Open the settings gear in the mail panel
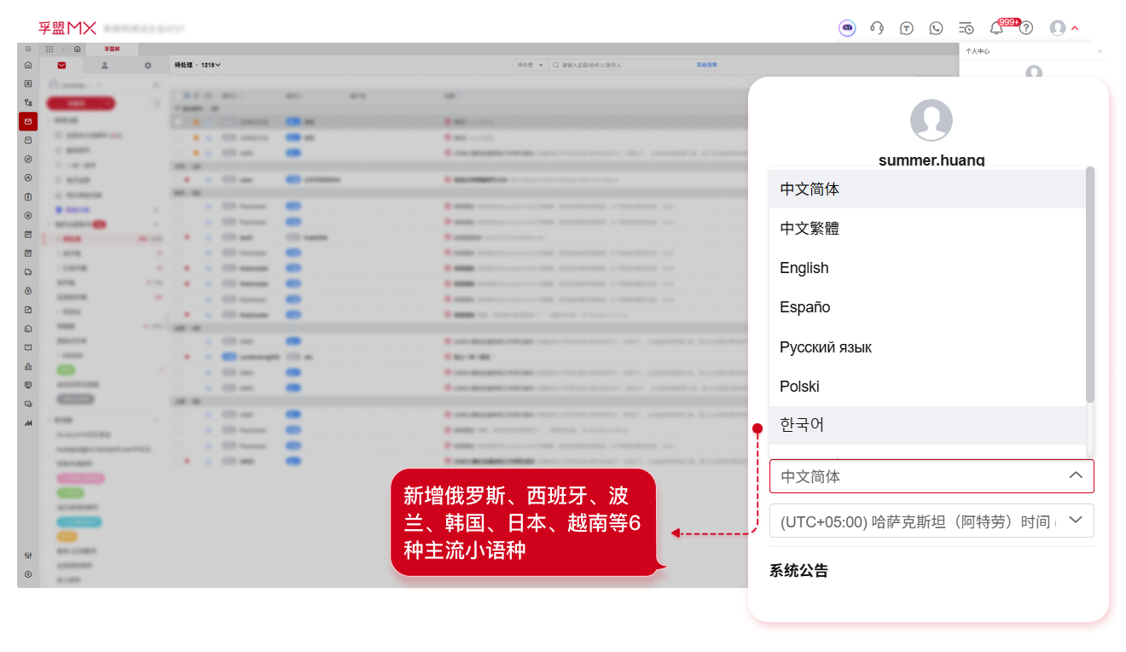 146,65
